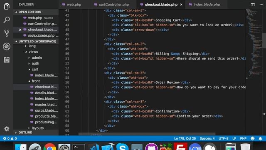The image size is (266, 150).
Task: Expand the Outline section
Action: 36,132
